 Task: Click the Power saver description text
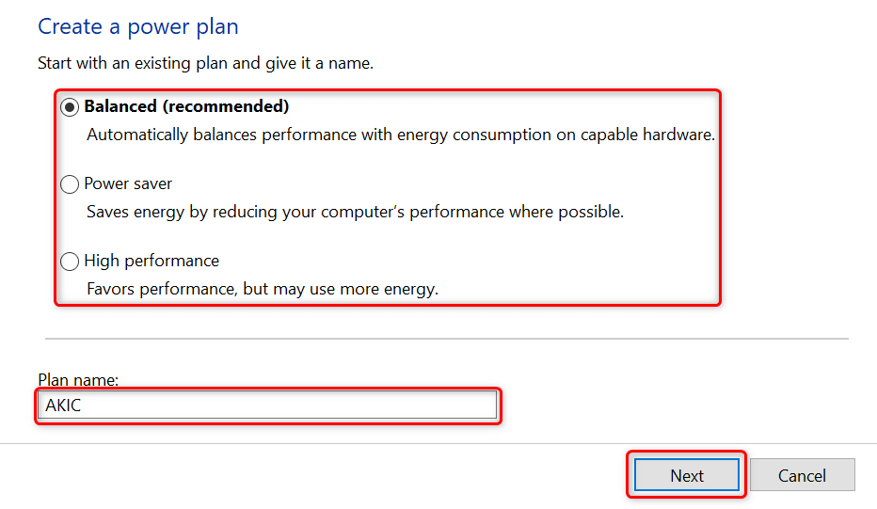point(355,212)
